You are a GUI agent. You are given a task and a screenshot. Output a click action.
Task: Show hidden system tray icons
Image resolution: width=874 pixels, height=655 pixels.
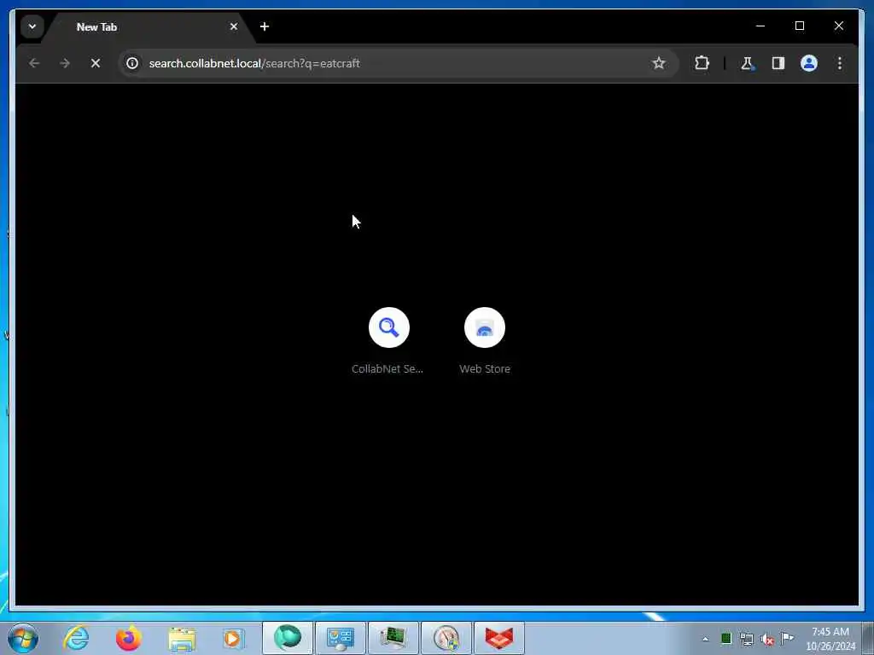pos(705,639)
